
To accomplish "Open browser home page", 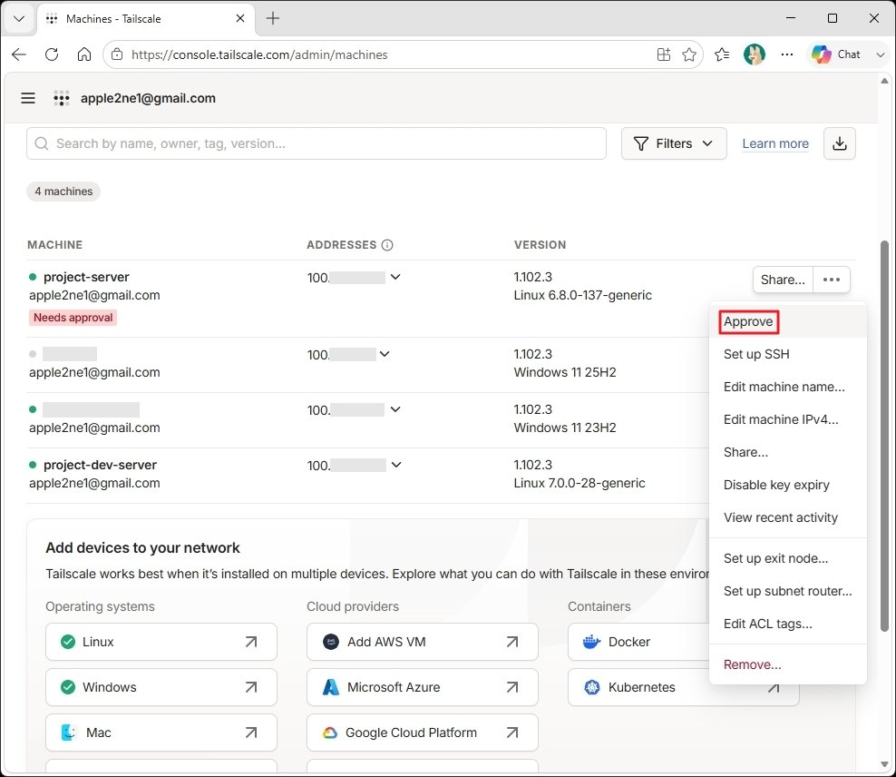I will pyautogui.click(x=84, y=54).
